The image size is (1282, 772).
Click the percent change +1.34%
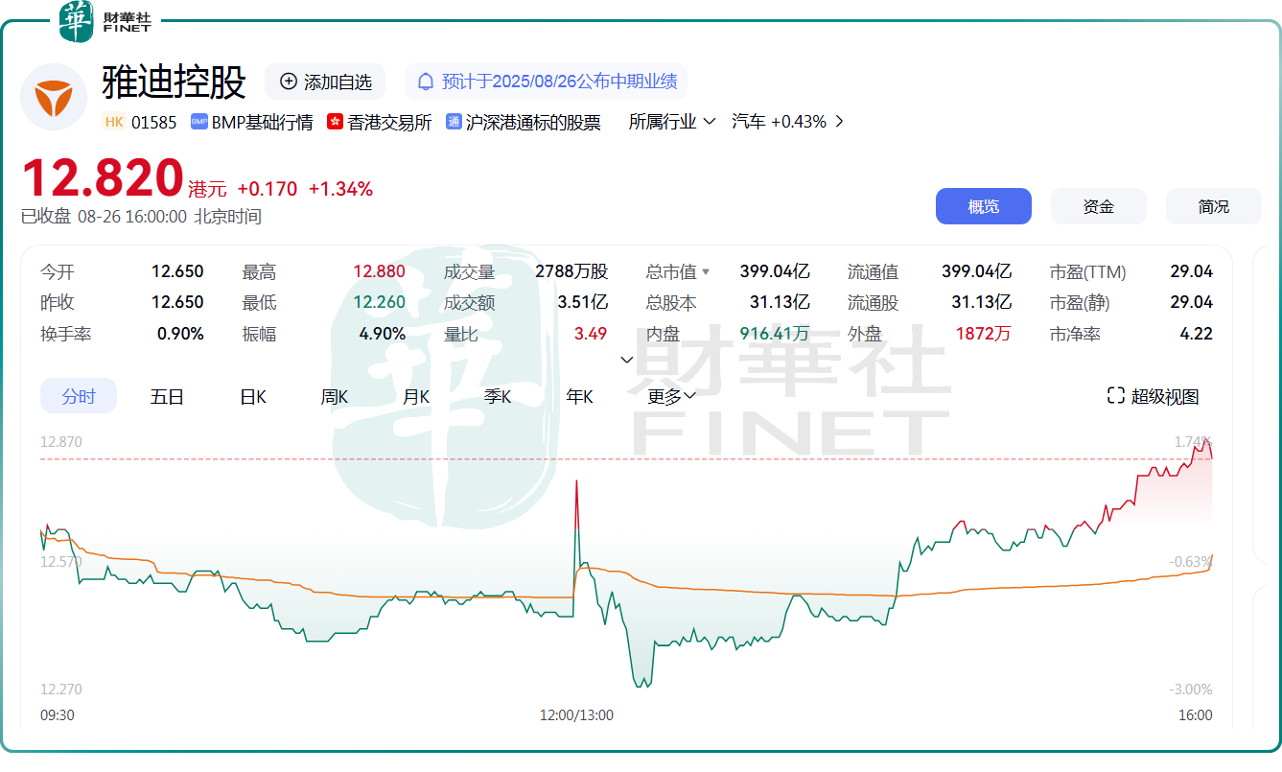(x=340, y=189)
